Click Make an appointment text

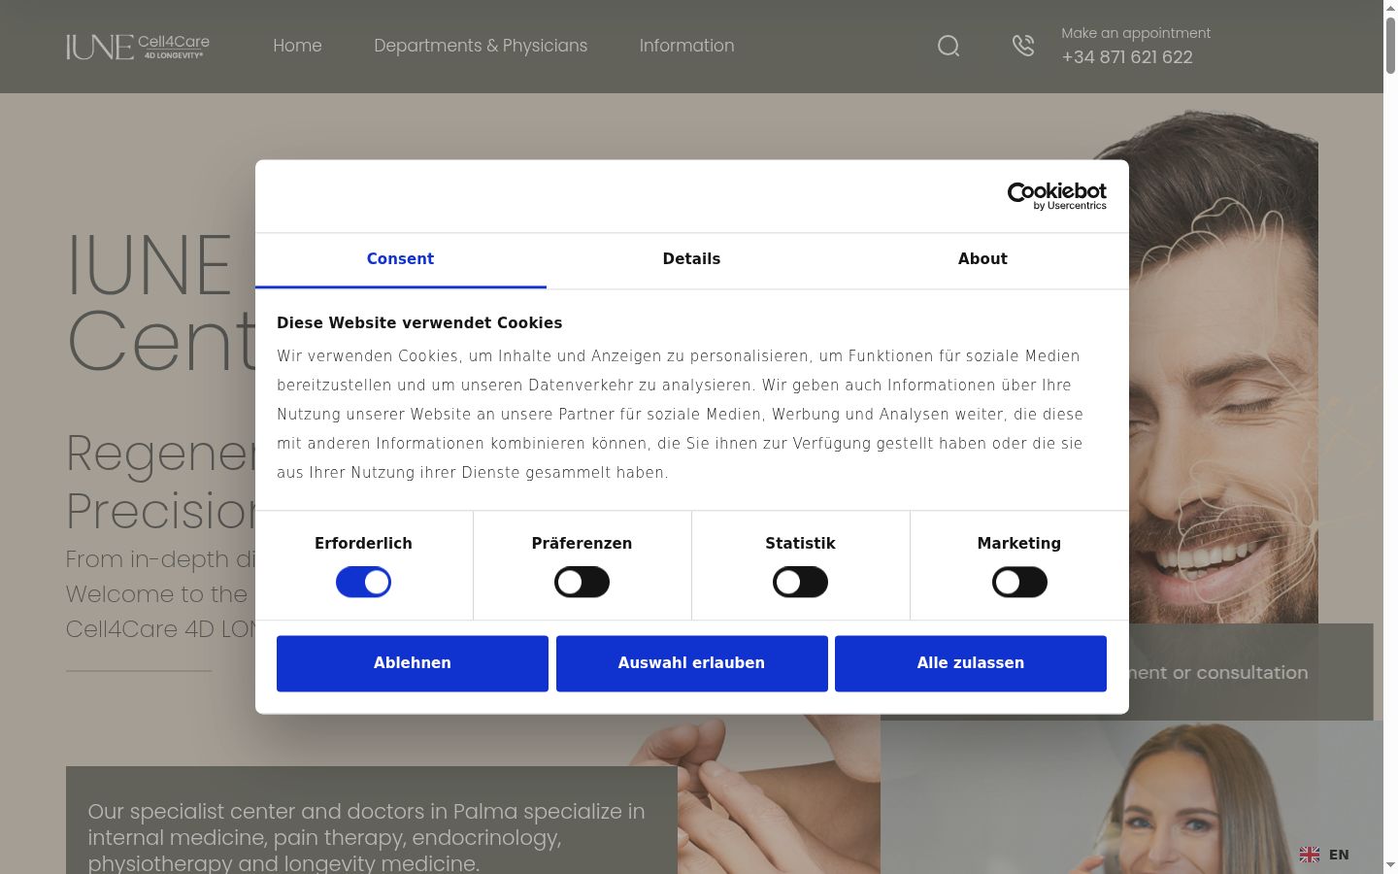(1136, 33)
